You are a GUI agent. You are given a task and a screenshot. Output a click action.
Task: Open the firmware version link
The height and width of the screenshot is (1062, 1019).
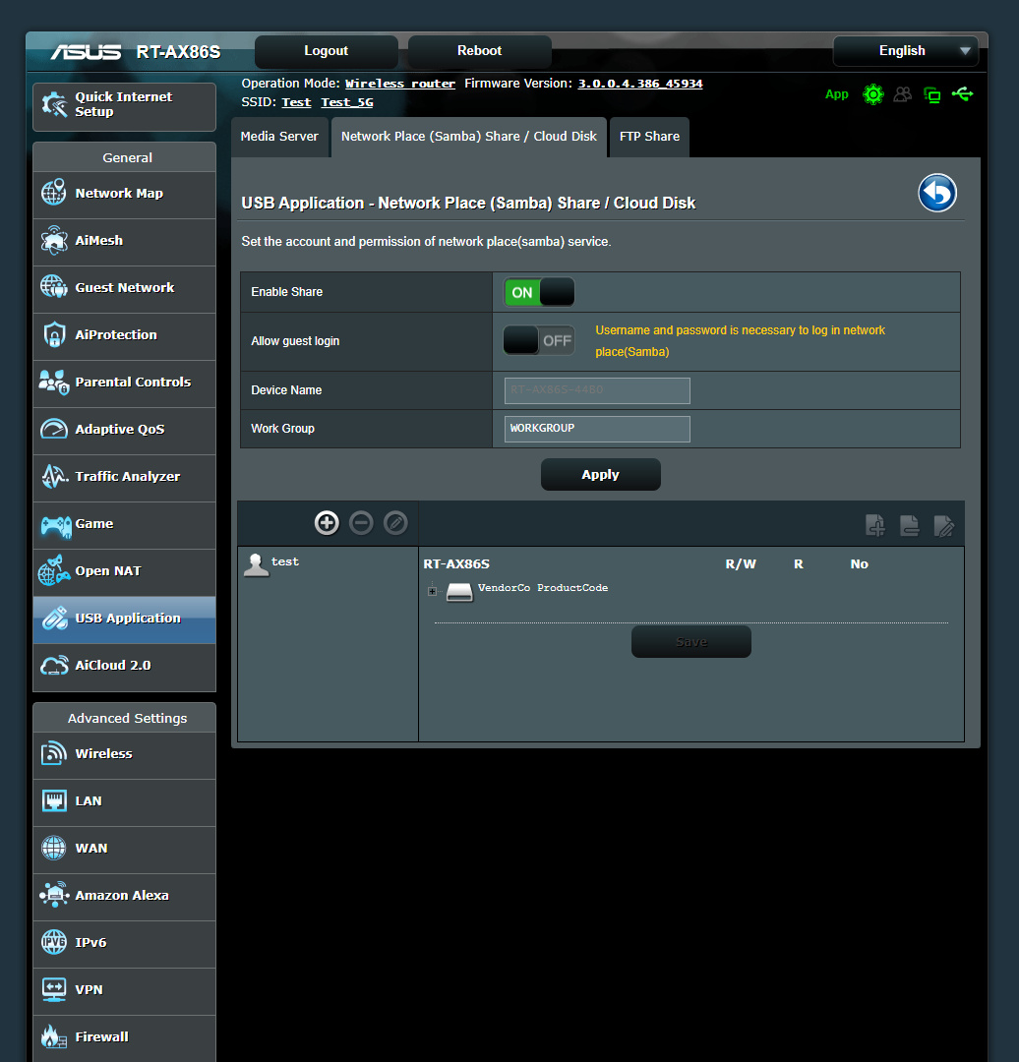(640, 84)
